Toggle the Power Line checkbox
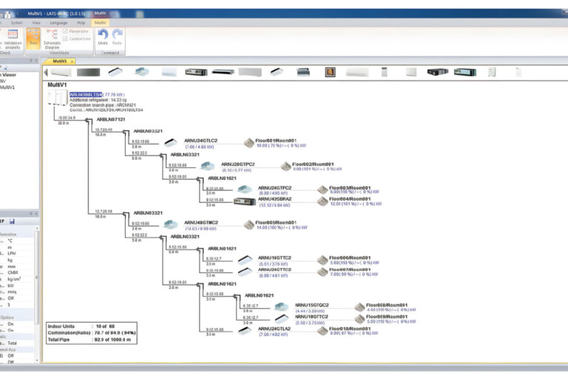The height and width of the screenshot is (379, 568). [x=65, y=32]
